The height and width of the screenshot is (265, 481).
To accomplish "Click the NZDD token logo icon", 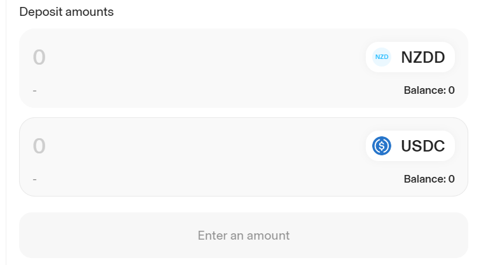I will [382, 57].
